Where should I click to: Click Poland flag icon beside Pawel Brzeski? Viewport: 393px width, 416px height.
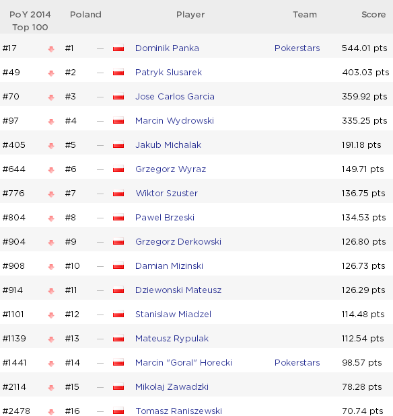(x=118, y=217)
